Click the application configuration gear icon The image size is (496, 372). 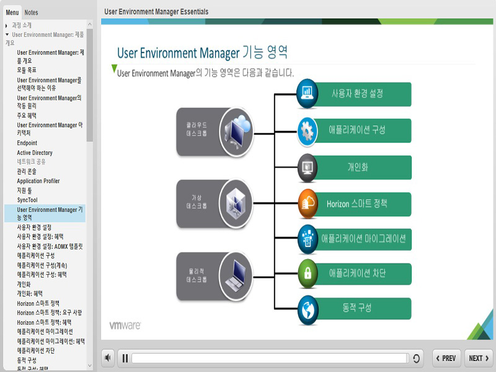pyautogui.click(x=307, y=131)
